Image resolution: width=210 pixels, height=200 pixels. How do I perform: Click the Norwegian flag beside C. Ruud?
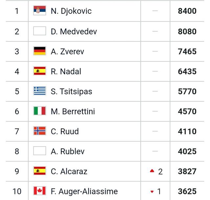point(40,131)
